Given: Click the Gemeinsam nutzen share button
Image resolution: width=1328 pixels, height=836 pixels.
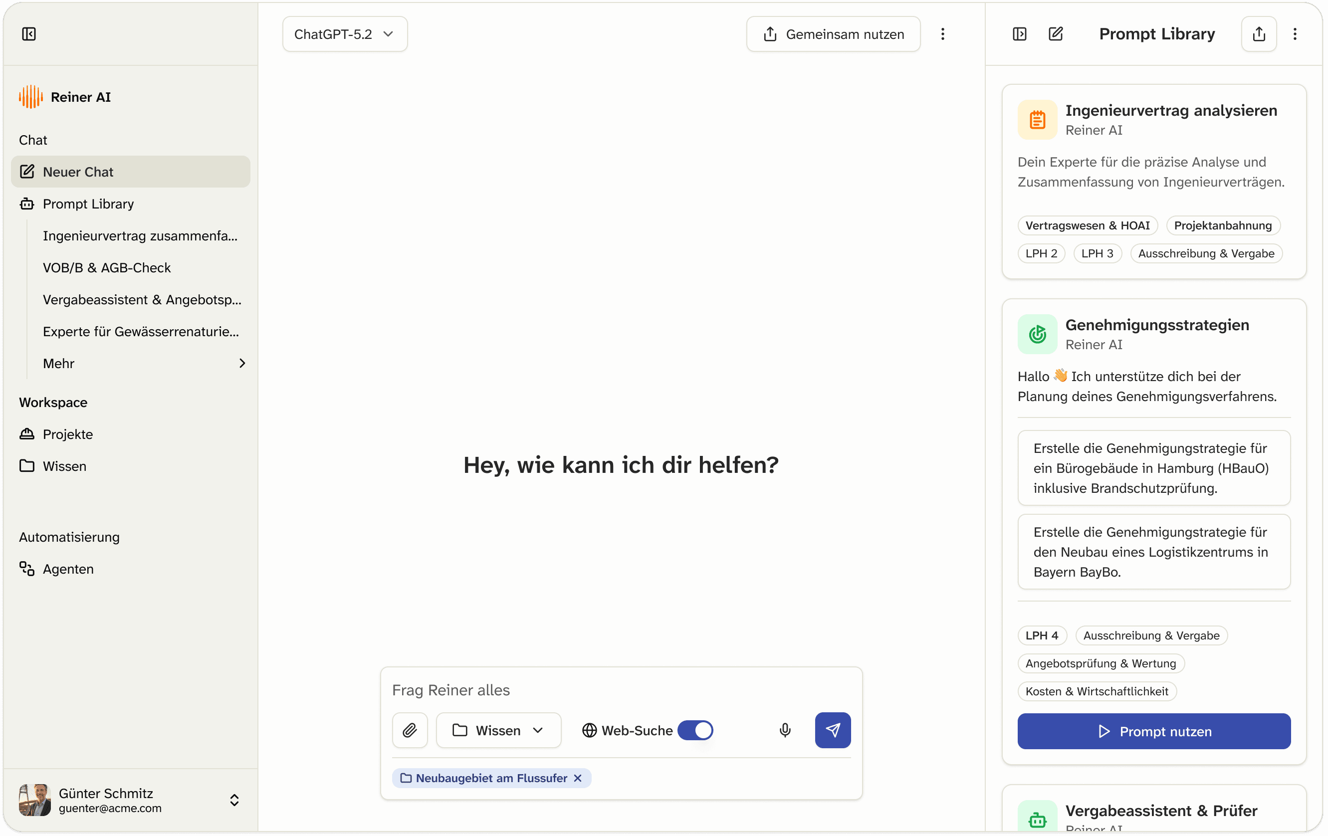Looking at the screenshot, I should pyautogui.click(x=833, y=34).
